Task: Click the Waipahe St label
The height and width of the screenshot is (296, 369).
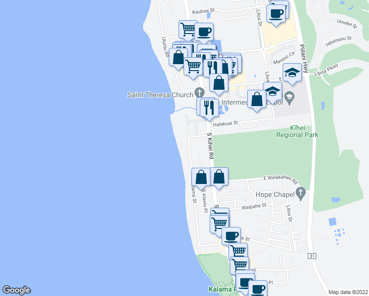Action: pos(254,207)
